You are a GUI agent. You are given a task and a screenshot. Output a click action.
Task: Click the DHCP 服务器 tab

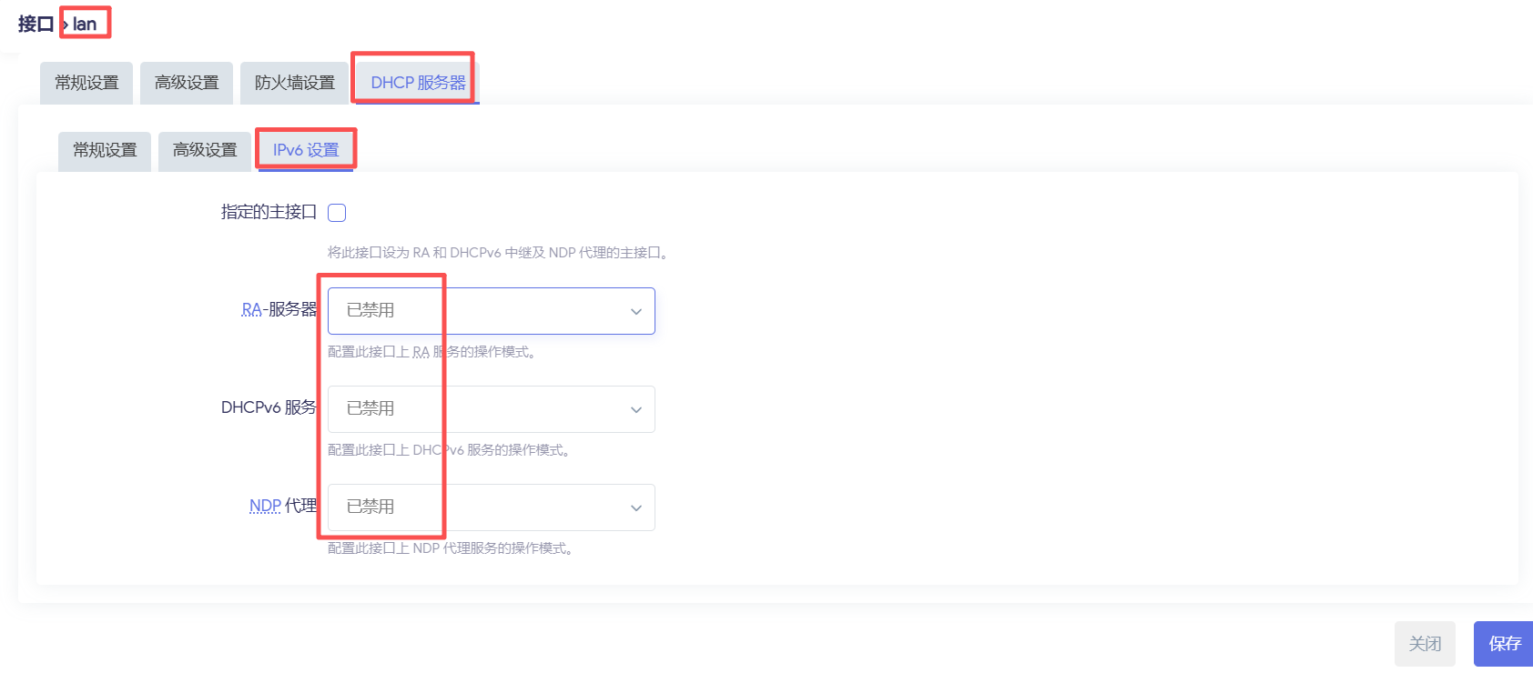(417, 83)
